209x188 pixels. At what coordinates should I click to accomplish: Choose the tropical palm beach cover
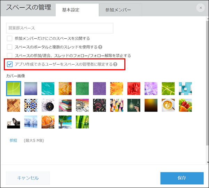pos(65,122)
